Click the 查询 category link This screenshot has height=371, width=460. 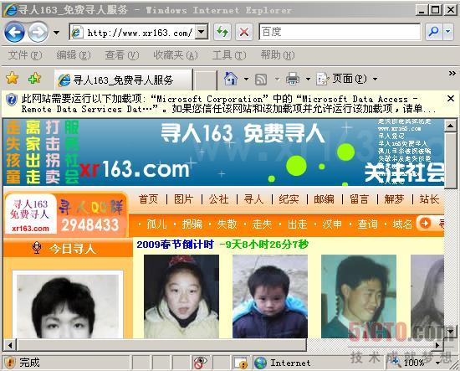pos(367,224)
